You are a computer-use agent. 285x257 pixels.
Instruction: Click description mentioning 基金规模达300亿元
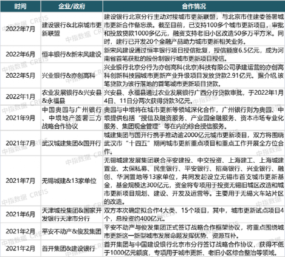click(194, 180)
